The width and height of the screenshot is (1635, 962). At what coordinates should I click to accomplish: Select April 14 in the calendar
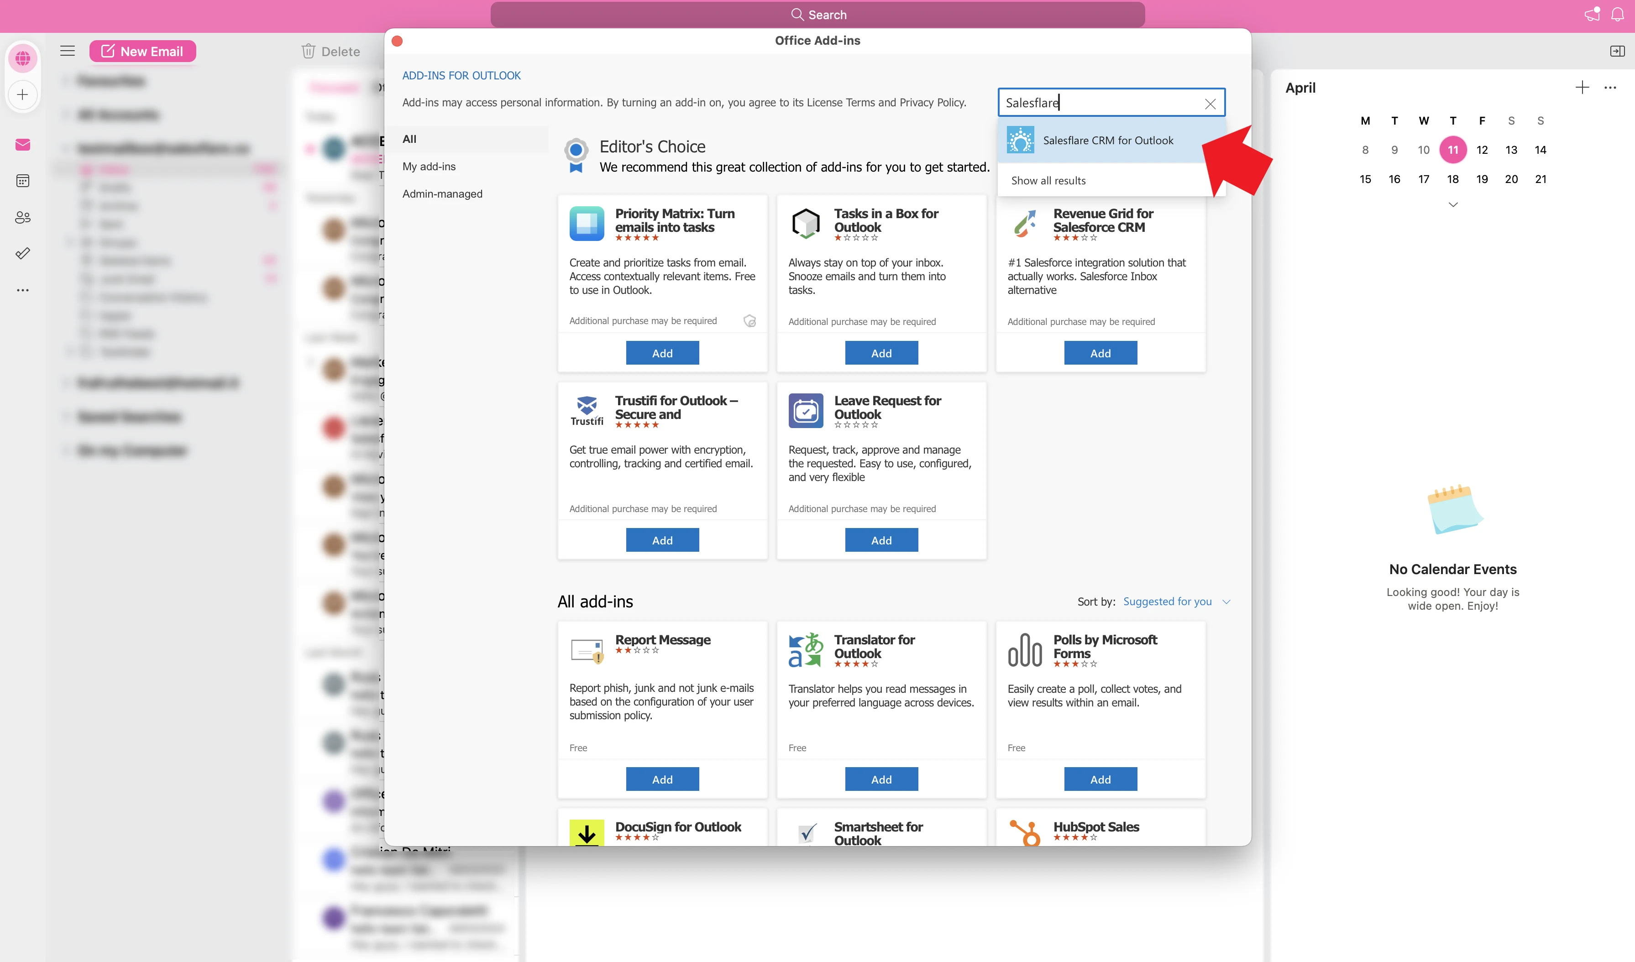(1540, 150)
